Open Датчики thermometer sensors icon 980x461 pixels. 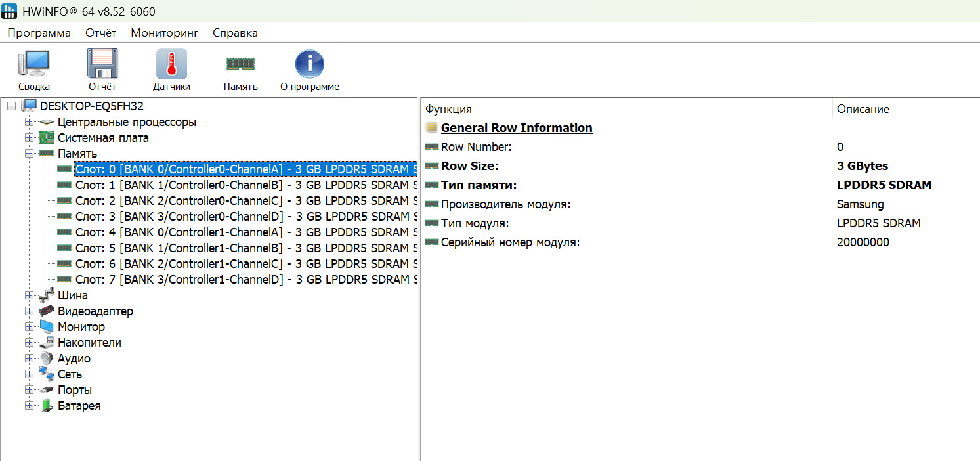pyautogui.click(x=171, y=64)
